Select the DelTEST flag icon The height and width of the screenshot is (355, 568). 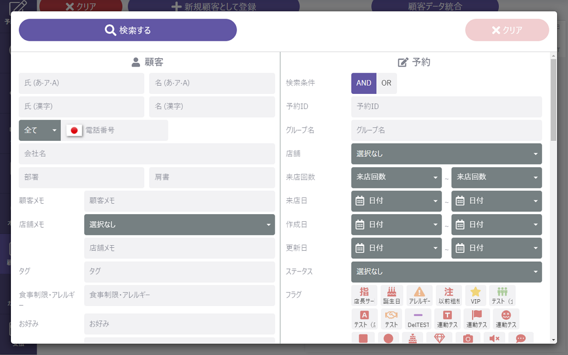tap(418, 318)
